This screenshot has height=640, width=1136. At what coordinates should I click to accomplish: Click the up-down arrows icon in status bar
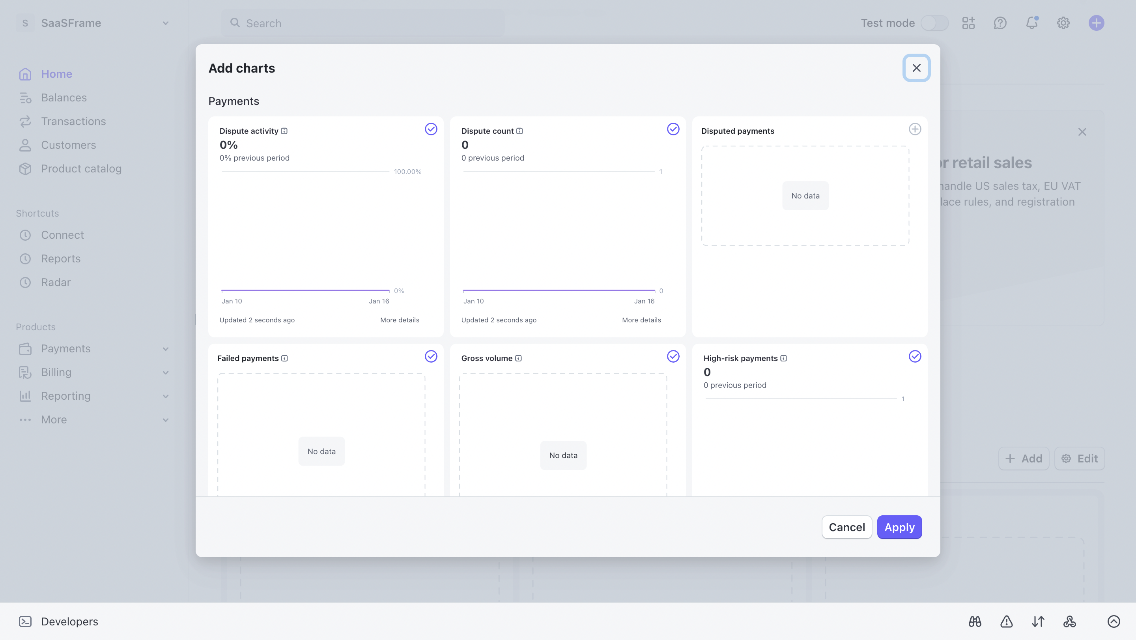click(1038, 621)
